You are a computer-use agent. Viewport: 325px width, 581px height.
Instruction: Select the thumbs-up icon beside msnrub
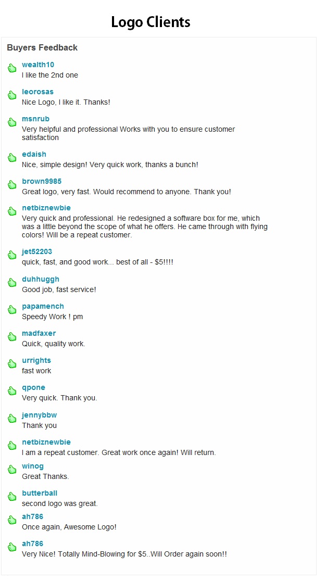point(12,122)
